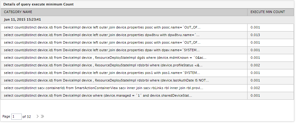The height and width of the screenshot is (123, 296).
Task: Click the 0.013 execute min count cell
Action: (x=255, y=35)
